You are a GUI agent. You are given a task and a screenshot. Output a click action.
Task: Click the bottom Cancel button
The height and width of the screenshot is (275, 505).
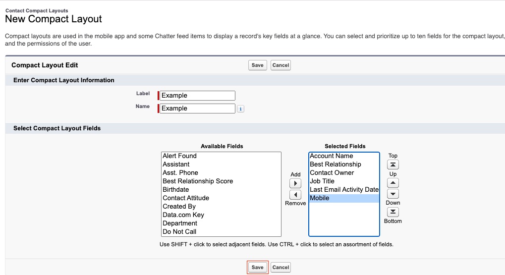281,267
